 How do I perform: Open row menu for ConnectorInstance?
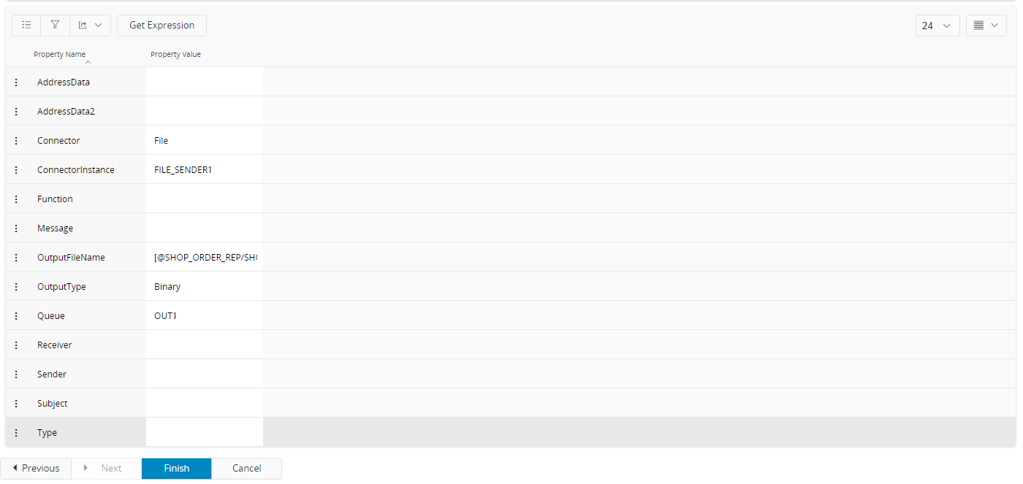click(x=16, y=170)
